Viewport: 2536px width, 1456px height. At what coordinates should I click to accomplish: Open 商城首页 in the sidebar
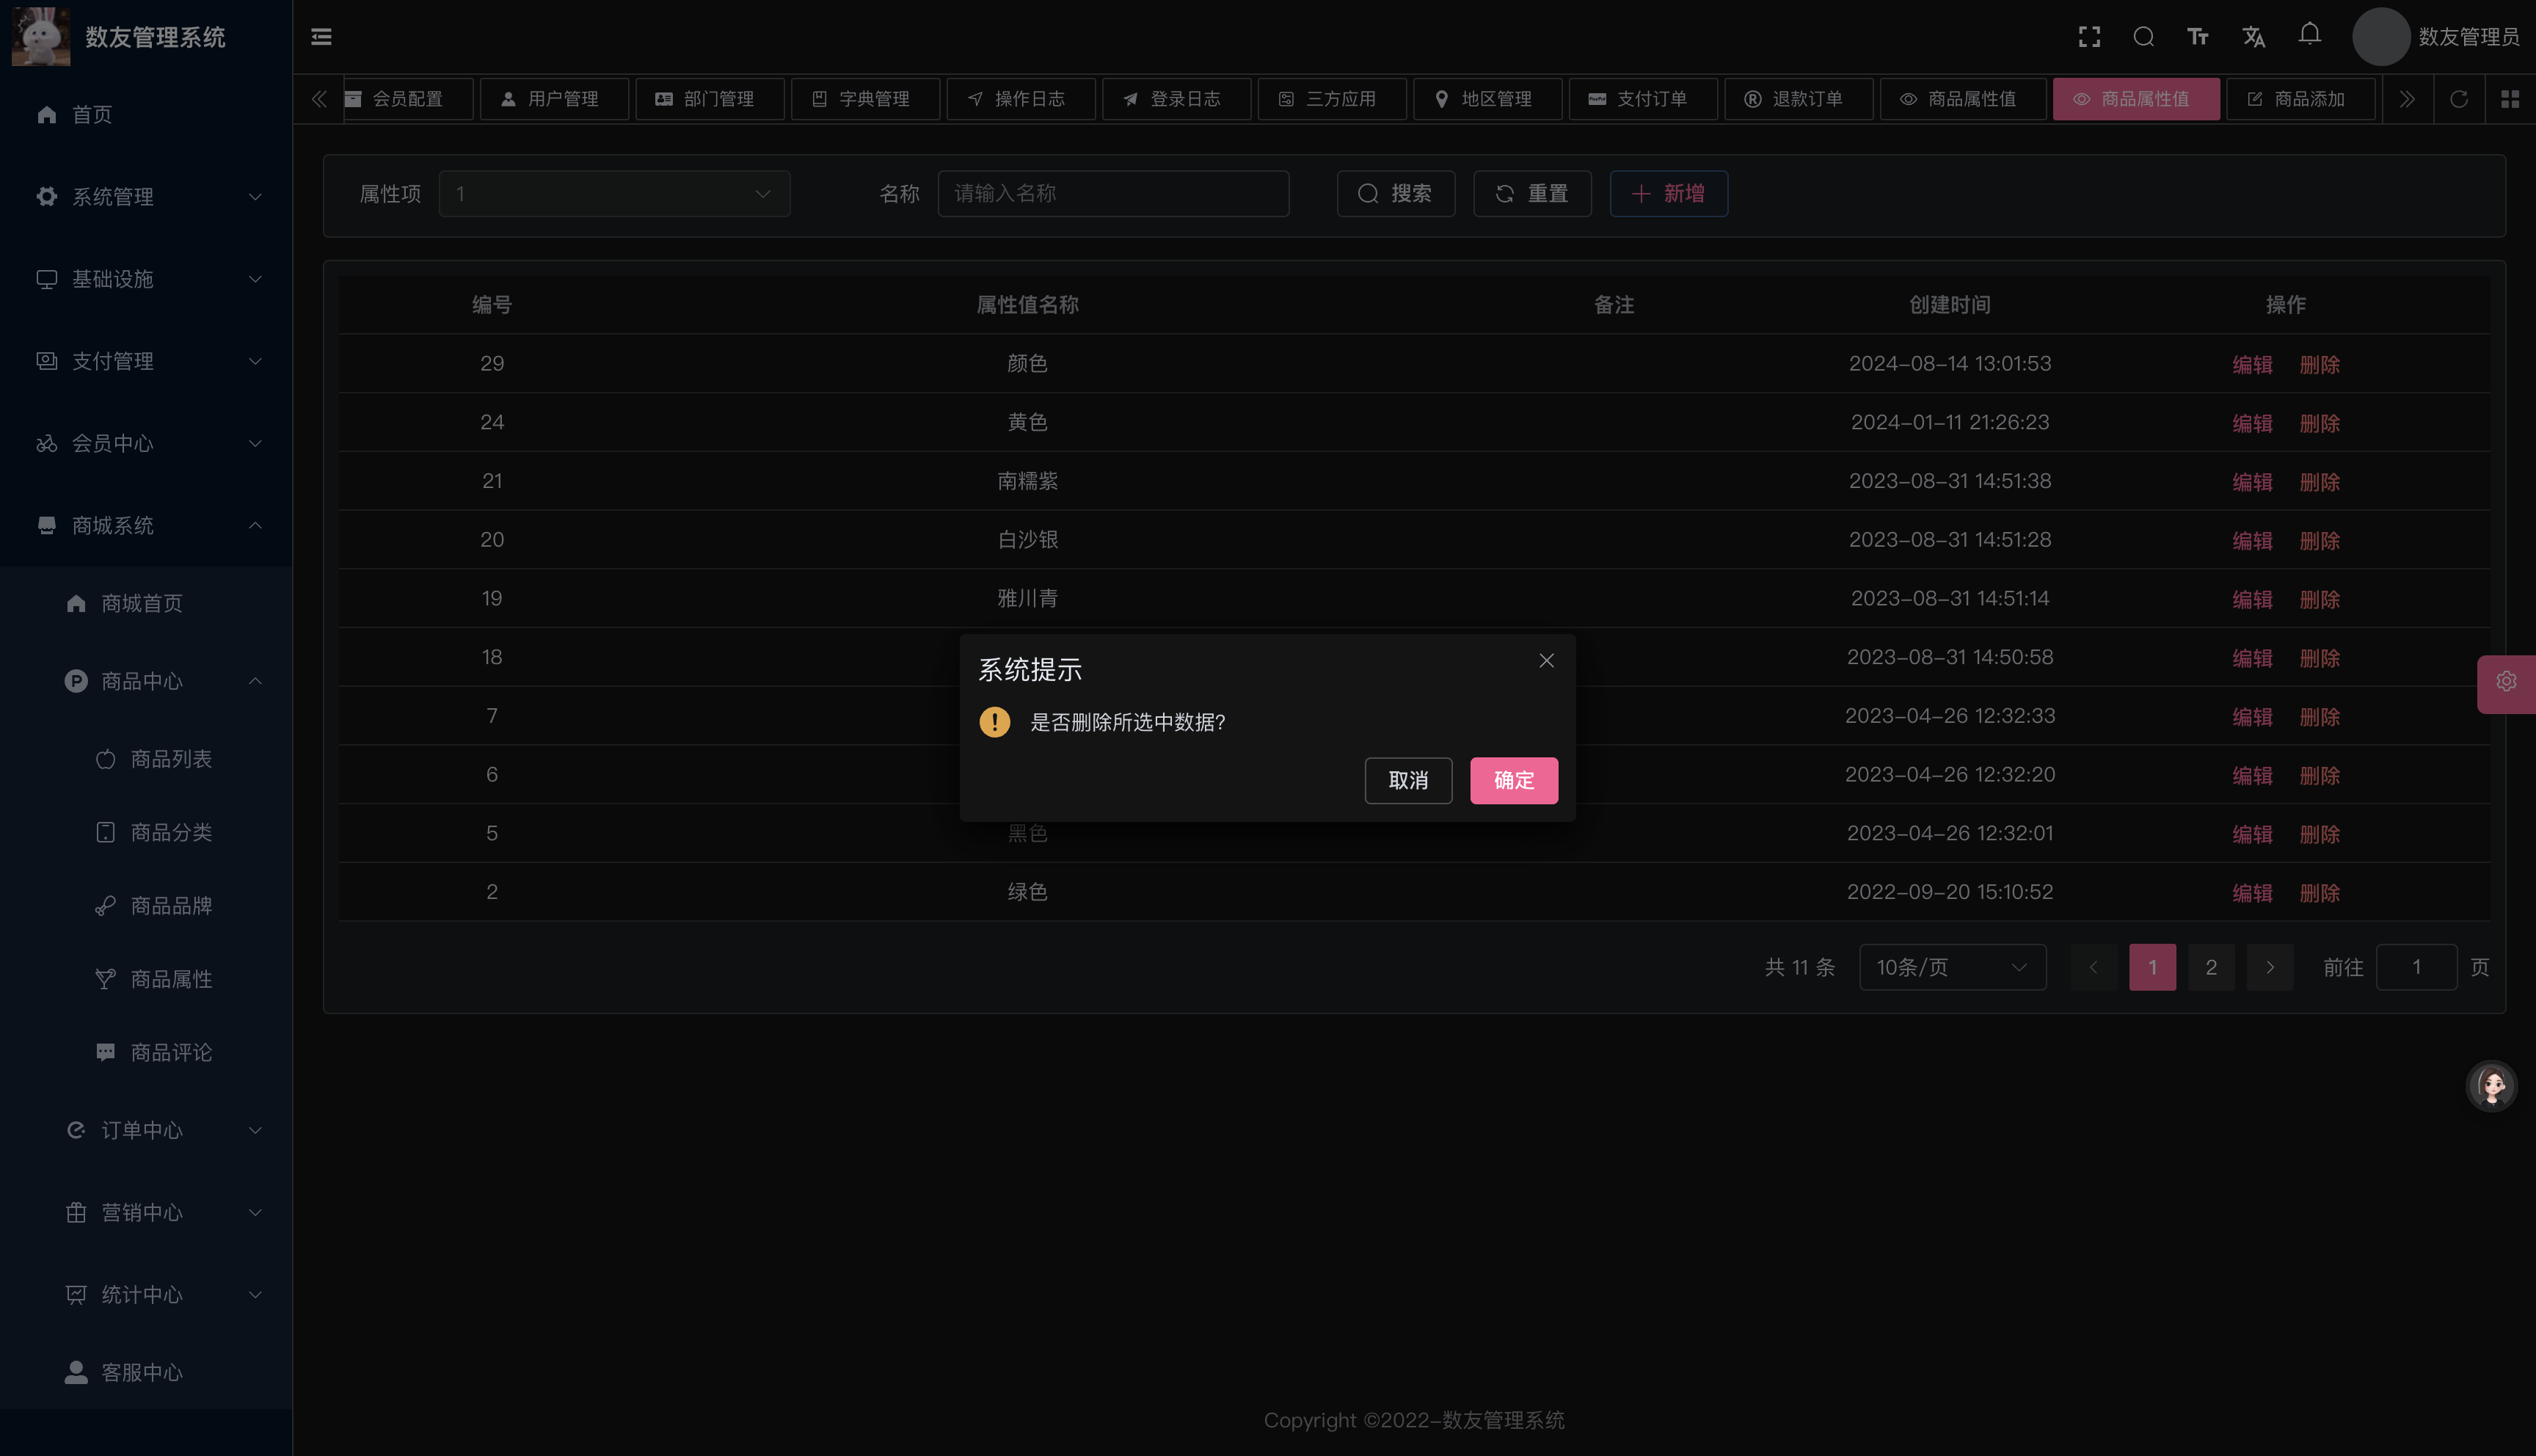click(x=146, y=603)
